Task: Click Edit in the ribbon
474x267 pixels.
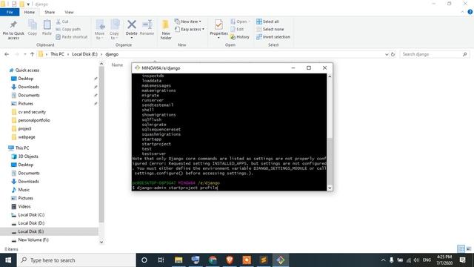Action: click(237, 30)
